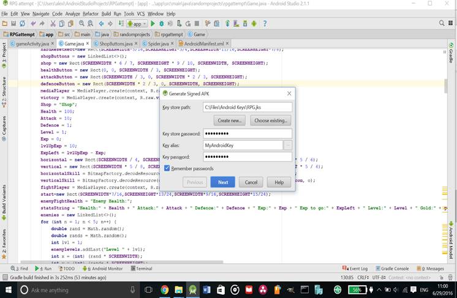Switch to the gameActivity.java tab
Image resolution: width=457 pixels, height=298 pixels.
[32, 43]
